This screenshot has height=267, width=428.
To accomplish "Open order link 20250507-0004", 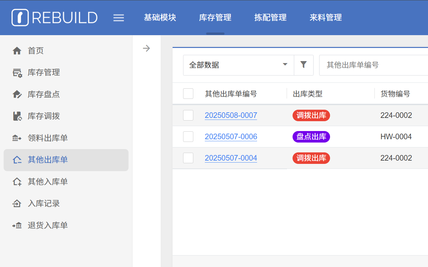I will [231, 158].
